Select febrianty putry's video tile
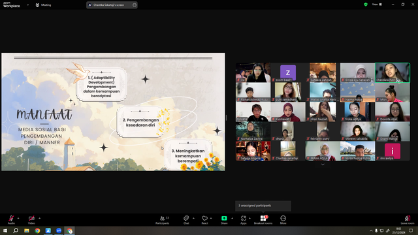This screenshot has width=418, height=235. (x=323, y=131)
